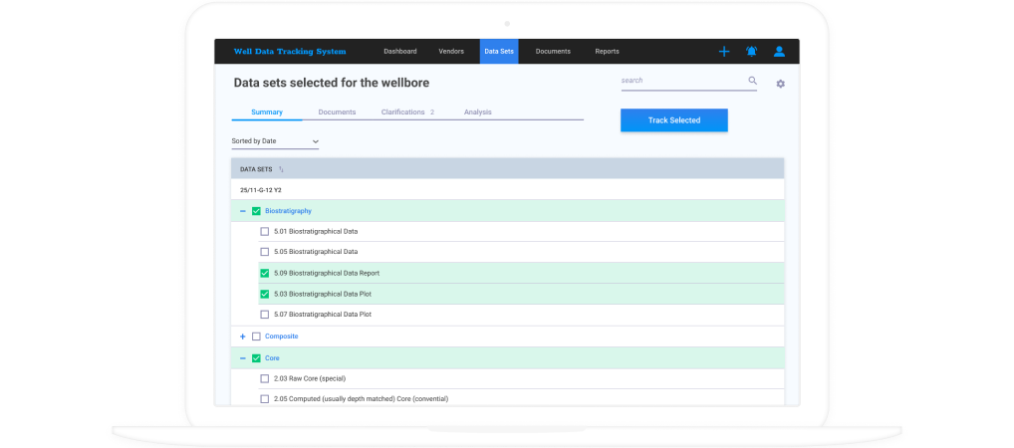Uncheck the Core group checkbox
This screenshot has width=1014, height=448.
pyautogui.click(x=256, y=358)
